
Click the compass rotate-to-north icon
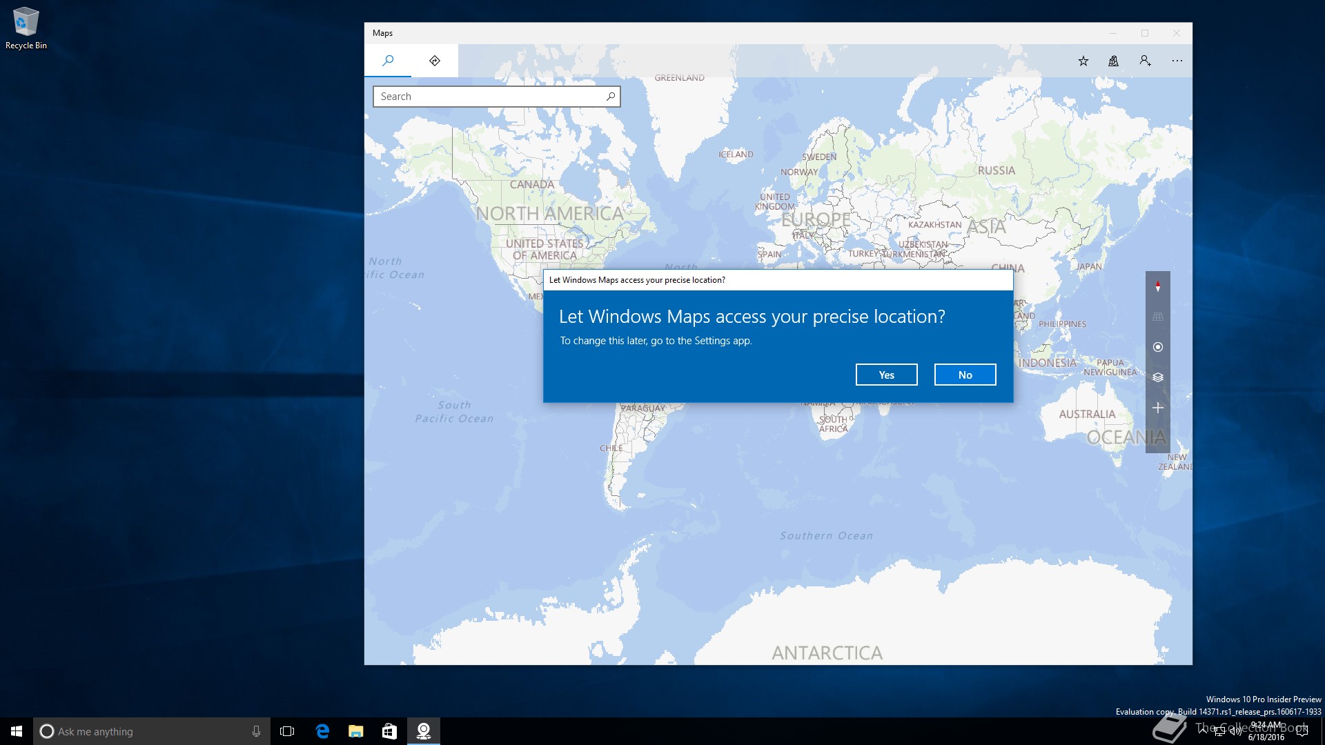[1158, 286]
